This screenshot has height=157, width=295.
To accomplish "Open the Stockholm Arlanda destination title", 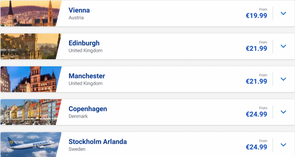I will 97,142.
